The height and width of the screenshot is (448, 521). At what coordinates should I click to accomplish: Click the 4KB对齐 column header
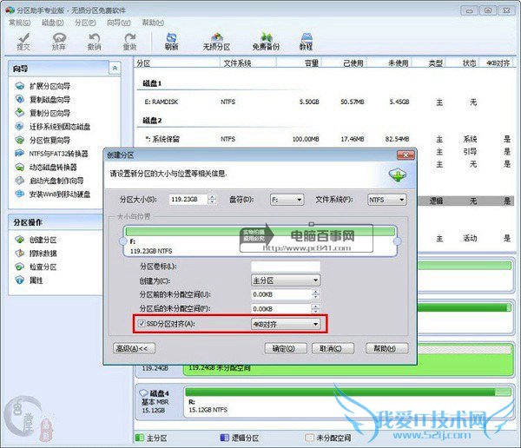pos(498,63)
